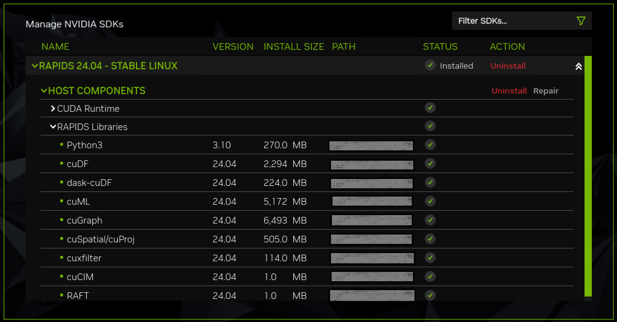Click the ACTION column header
Viewport: 617px width, 322px height.
(507, 46)
